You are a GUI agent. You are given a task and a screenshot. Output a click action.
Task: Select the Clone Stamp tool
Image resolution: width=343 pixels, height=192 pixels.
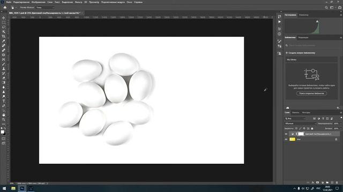(x=4, y=69)
